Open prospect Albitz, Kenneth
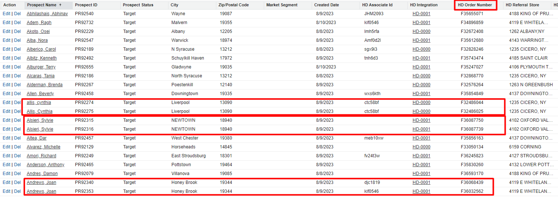 tap(42, 58)
